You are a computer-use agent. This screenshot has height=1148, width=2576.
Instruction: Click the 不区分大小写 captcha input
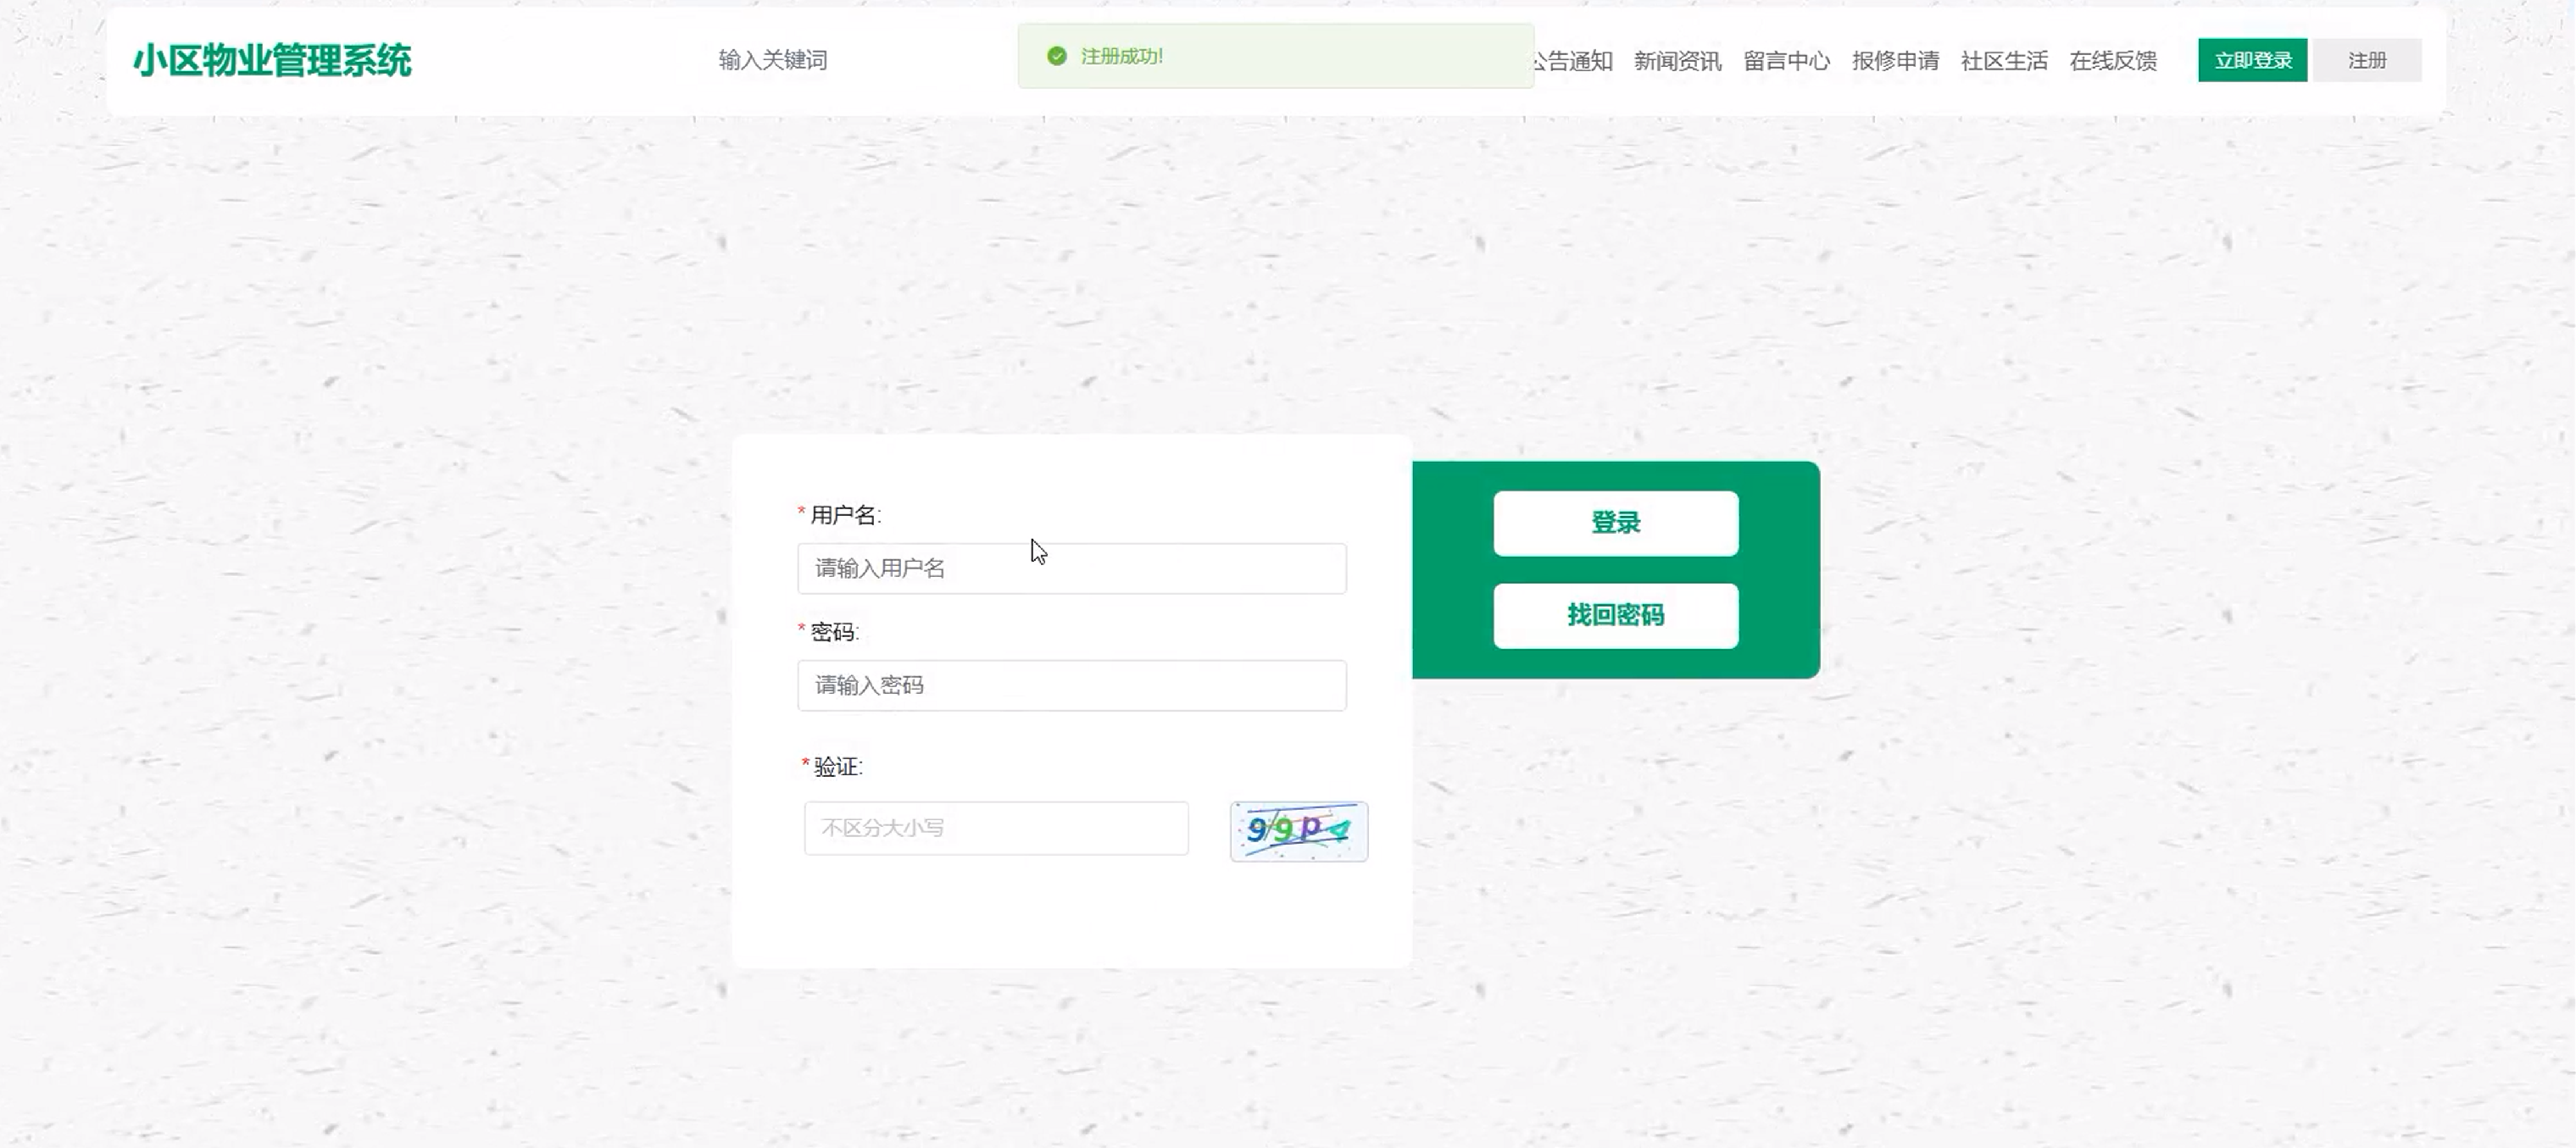click(x=996, y=829)
